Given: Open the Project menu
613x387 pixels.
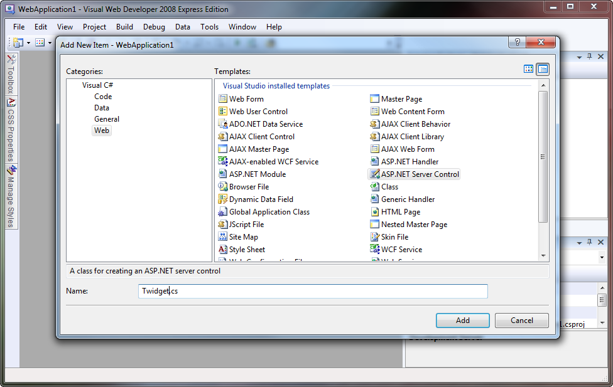Looking at the screenshot, I should (94, 27).
